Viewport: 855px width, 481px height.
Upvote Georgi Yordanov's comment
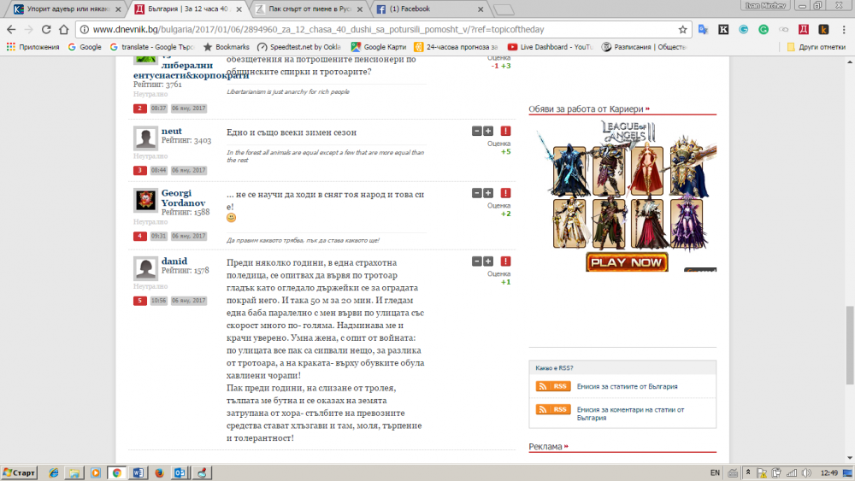coord(488,193)
